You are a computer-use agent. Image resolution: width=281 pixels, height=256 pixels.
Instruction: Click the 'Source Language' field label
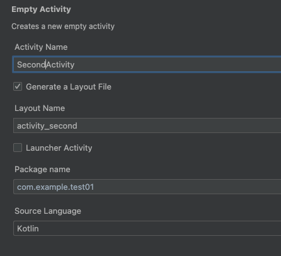coord(48,211)
